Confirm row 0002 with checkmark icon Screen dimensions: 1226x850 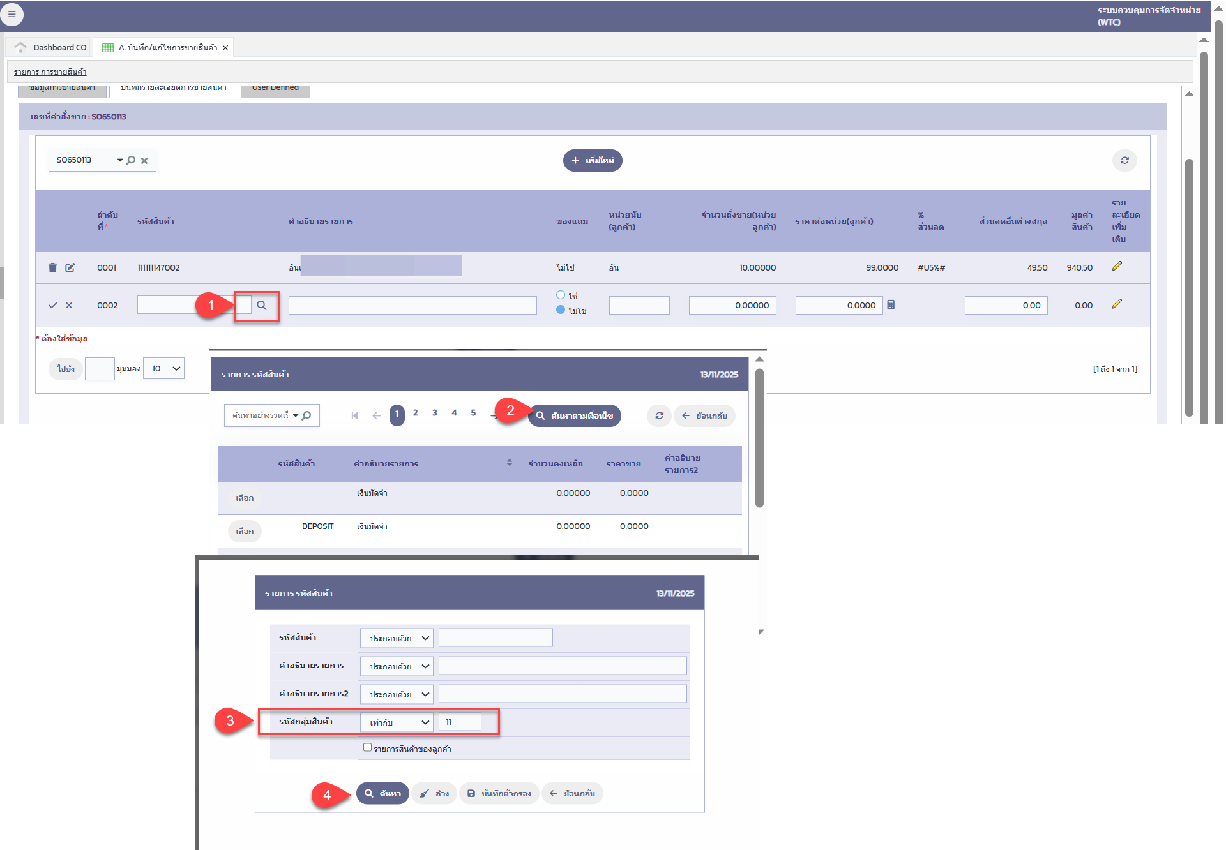point(52,306)
